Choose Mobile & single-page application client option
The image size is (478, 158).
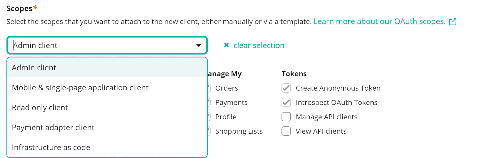pyautogui.click(x=80, y=88)
